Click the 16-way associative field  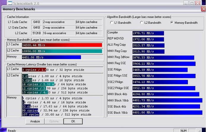[x=59, y=33]
